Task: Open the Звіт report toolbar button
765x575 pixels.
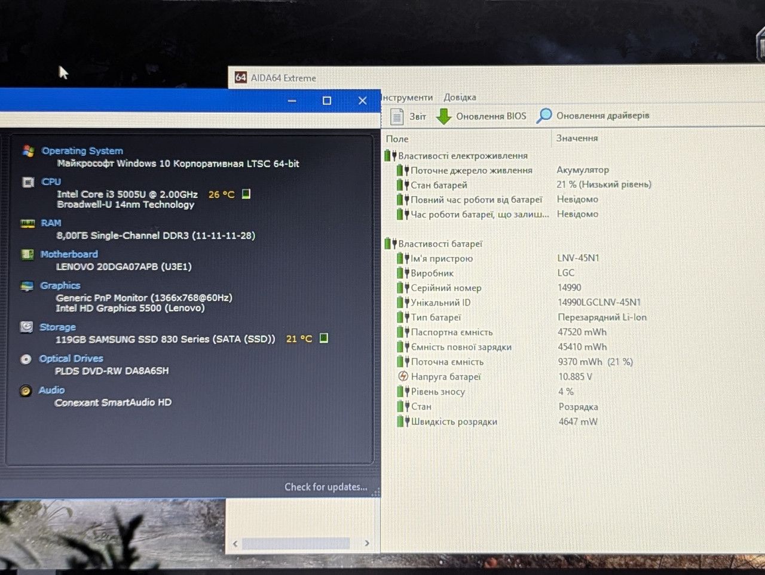Action: [408, 116]
